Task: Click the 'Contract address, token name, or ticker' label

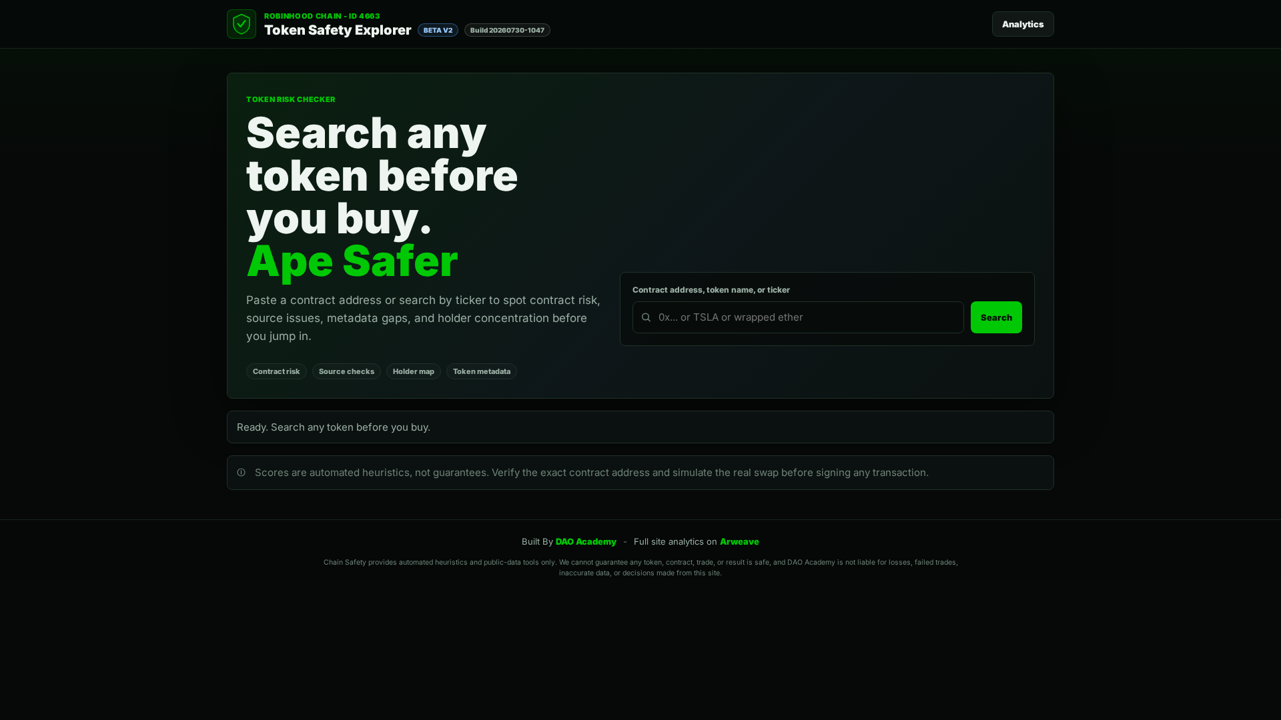Action: [711, 289]
